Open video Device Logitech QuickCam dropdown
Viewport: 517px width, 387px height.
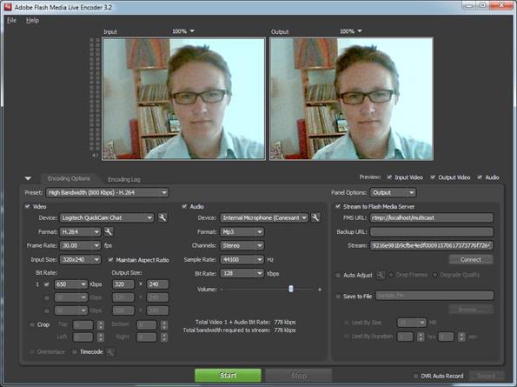(107, 217)
